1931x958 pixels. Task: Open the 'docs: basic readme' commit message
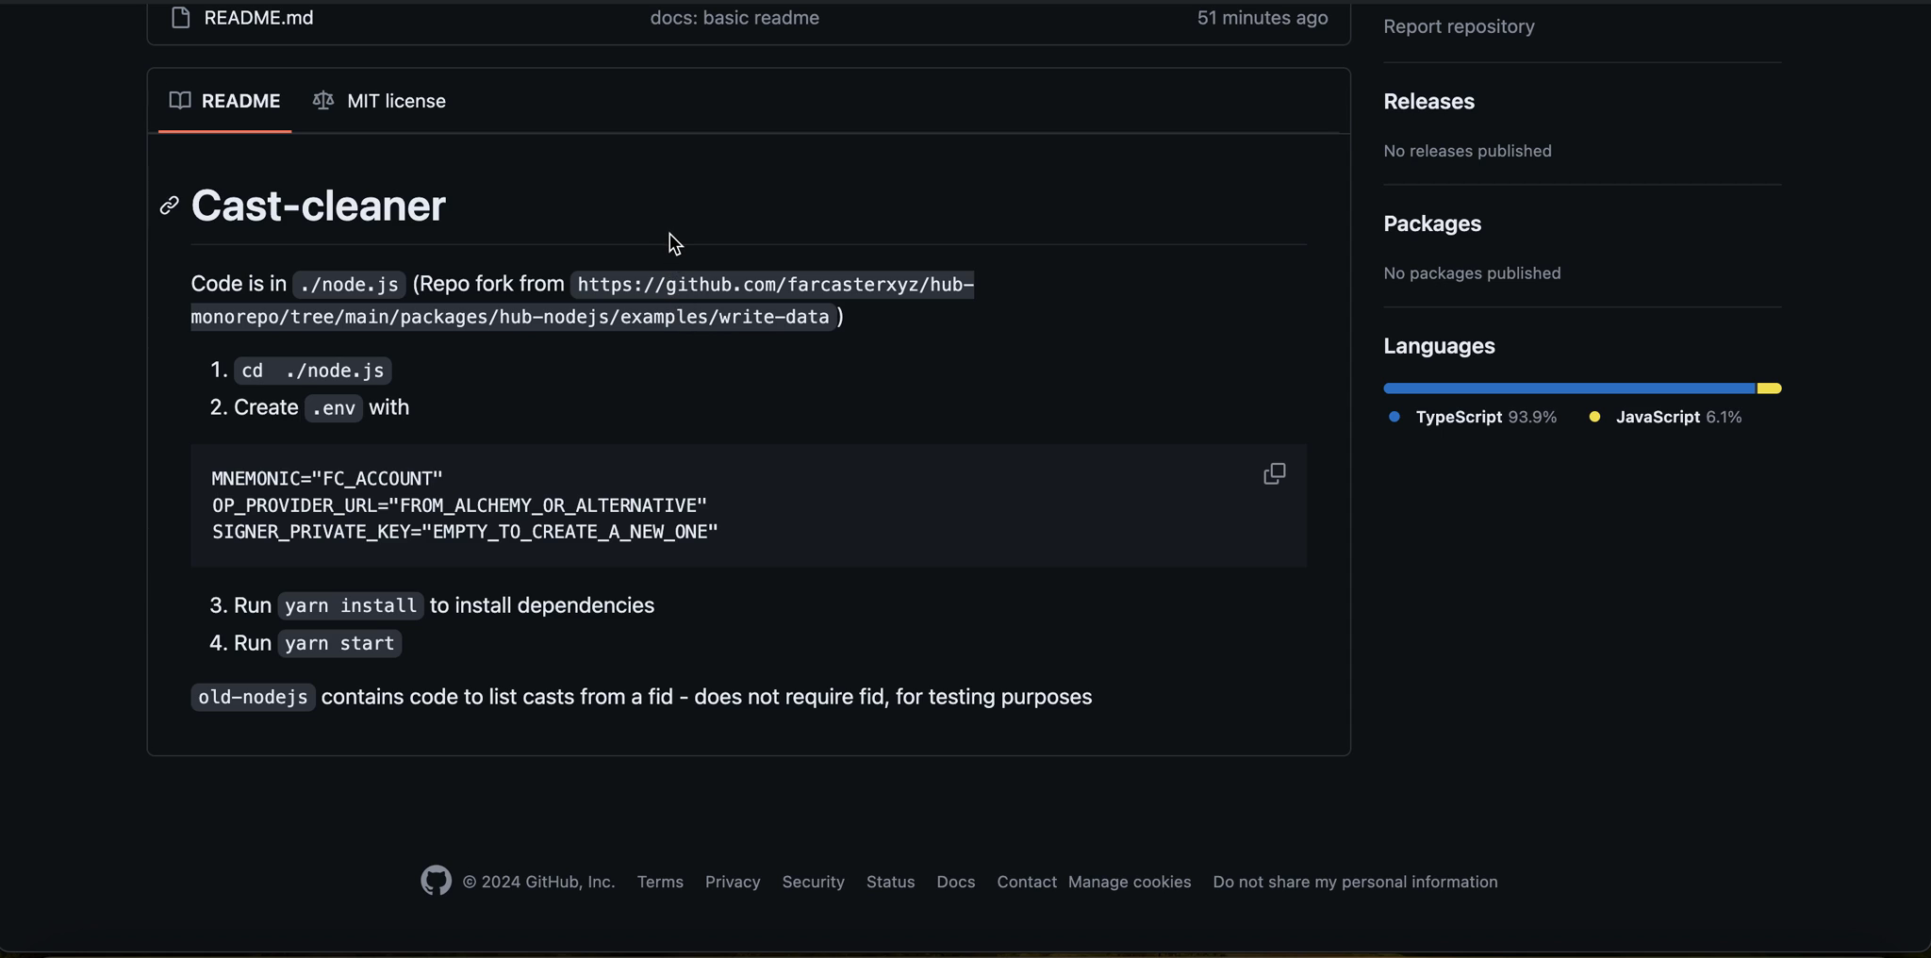(x=734, y=17)
